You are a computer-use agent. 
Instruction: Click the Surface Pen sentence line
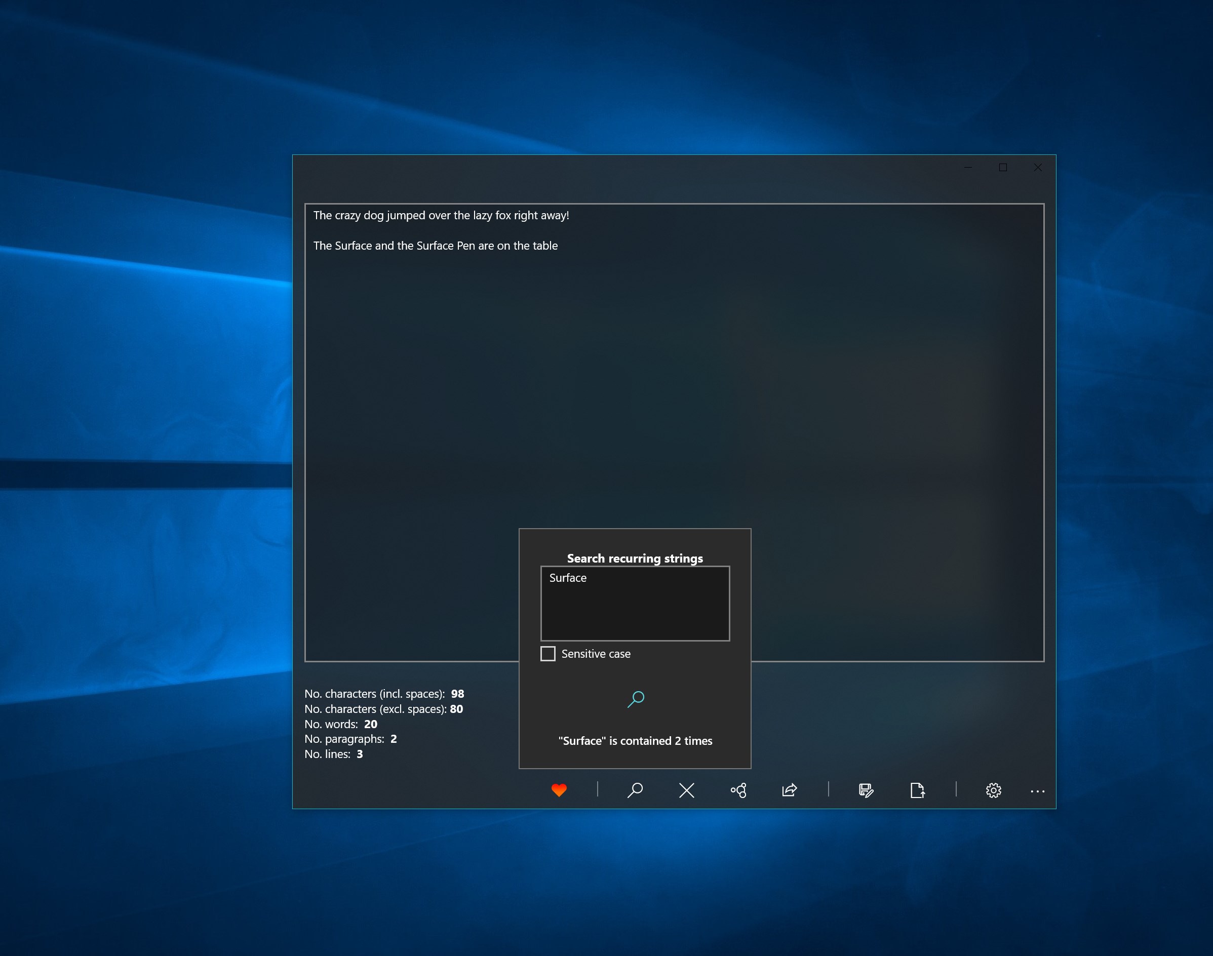435,246
